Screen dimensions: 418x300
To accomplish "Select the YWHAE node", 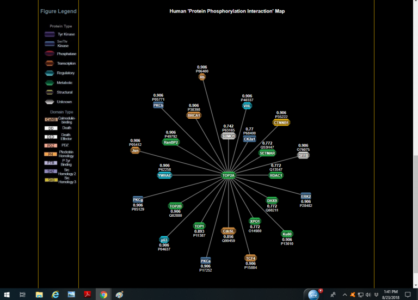I will point(164,175).
